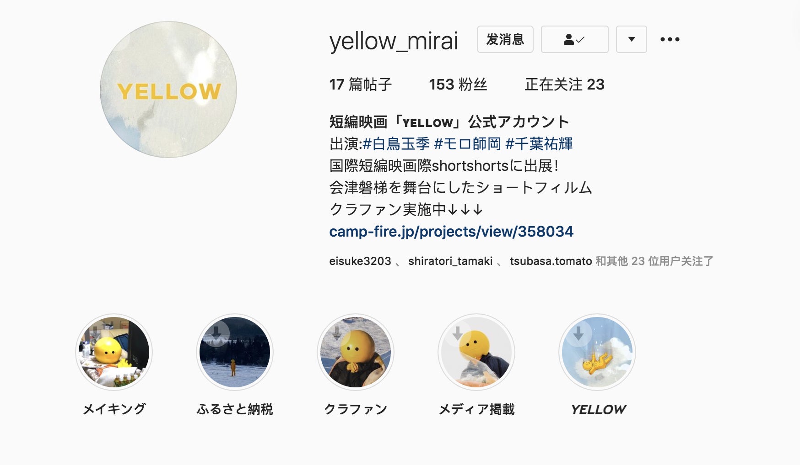Screen dimensions: 800x465
Task: Expand the suggested accounts dropdown arrow
Action: coord(631,39)
